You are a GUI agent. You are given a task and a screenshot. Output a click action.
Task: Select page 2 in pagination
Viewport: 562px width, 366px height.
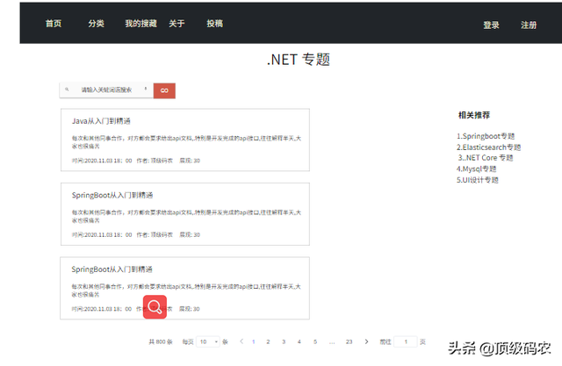tap(268, 341)
